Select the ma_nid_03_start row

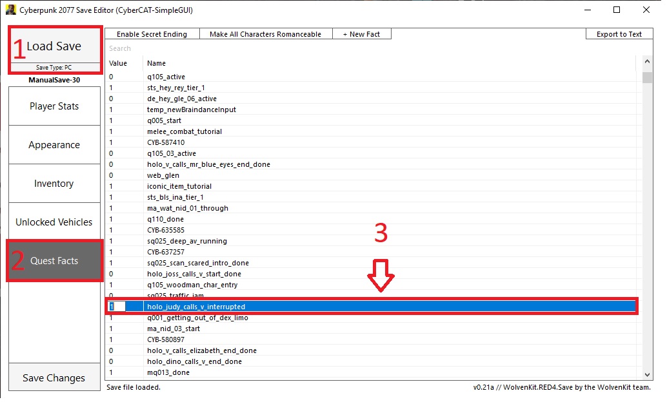[371, 329]
